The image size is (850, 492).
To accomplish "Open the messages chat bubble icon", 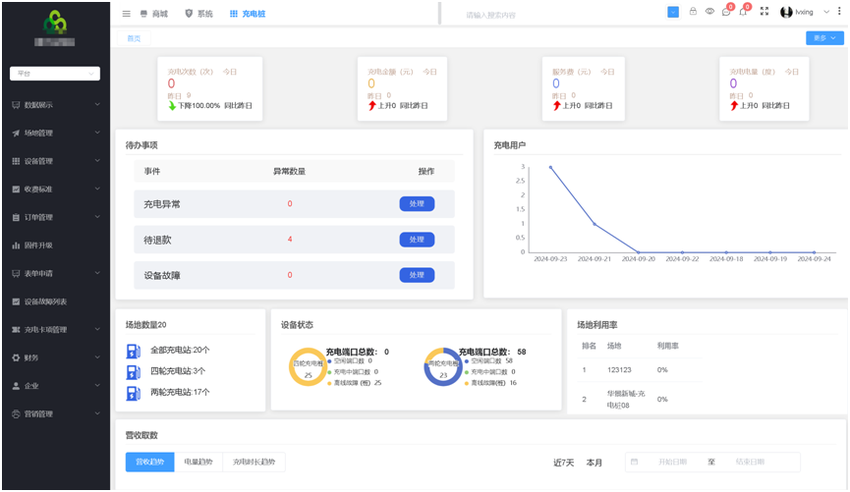I will click(726, 12).
